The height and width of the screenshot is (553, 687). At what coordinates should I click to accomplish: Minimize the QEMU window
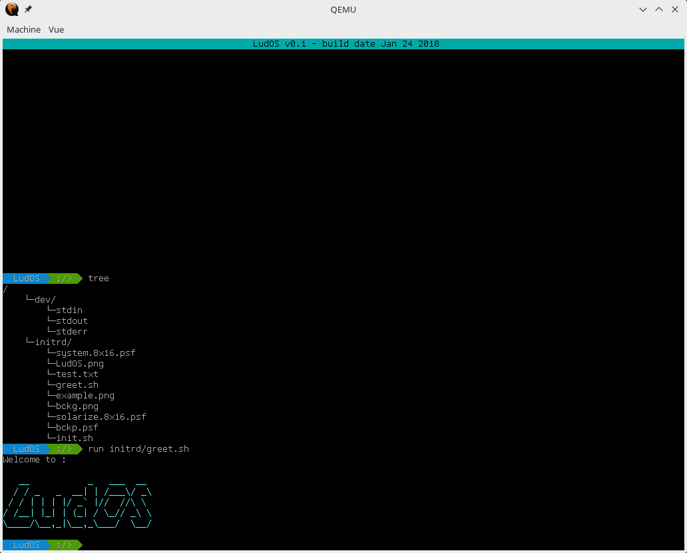[643, 9]
